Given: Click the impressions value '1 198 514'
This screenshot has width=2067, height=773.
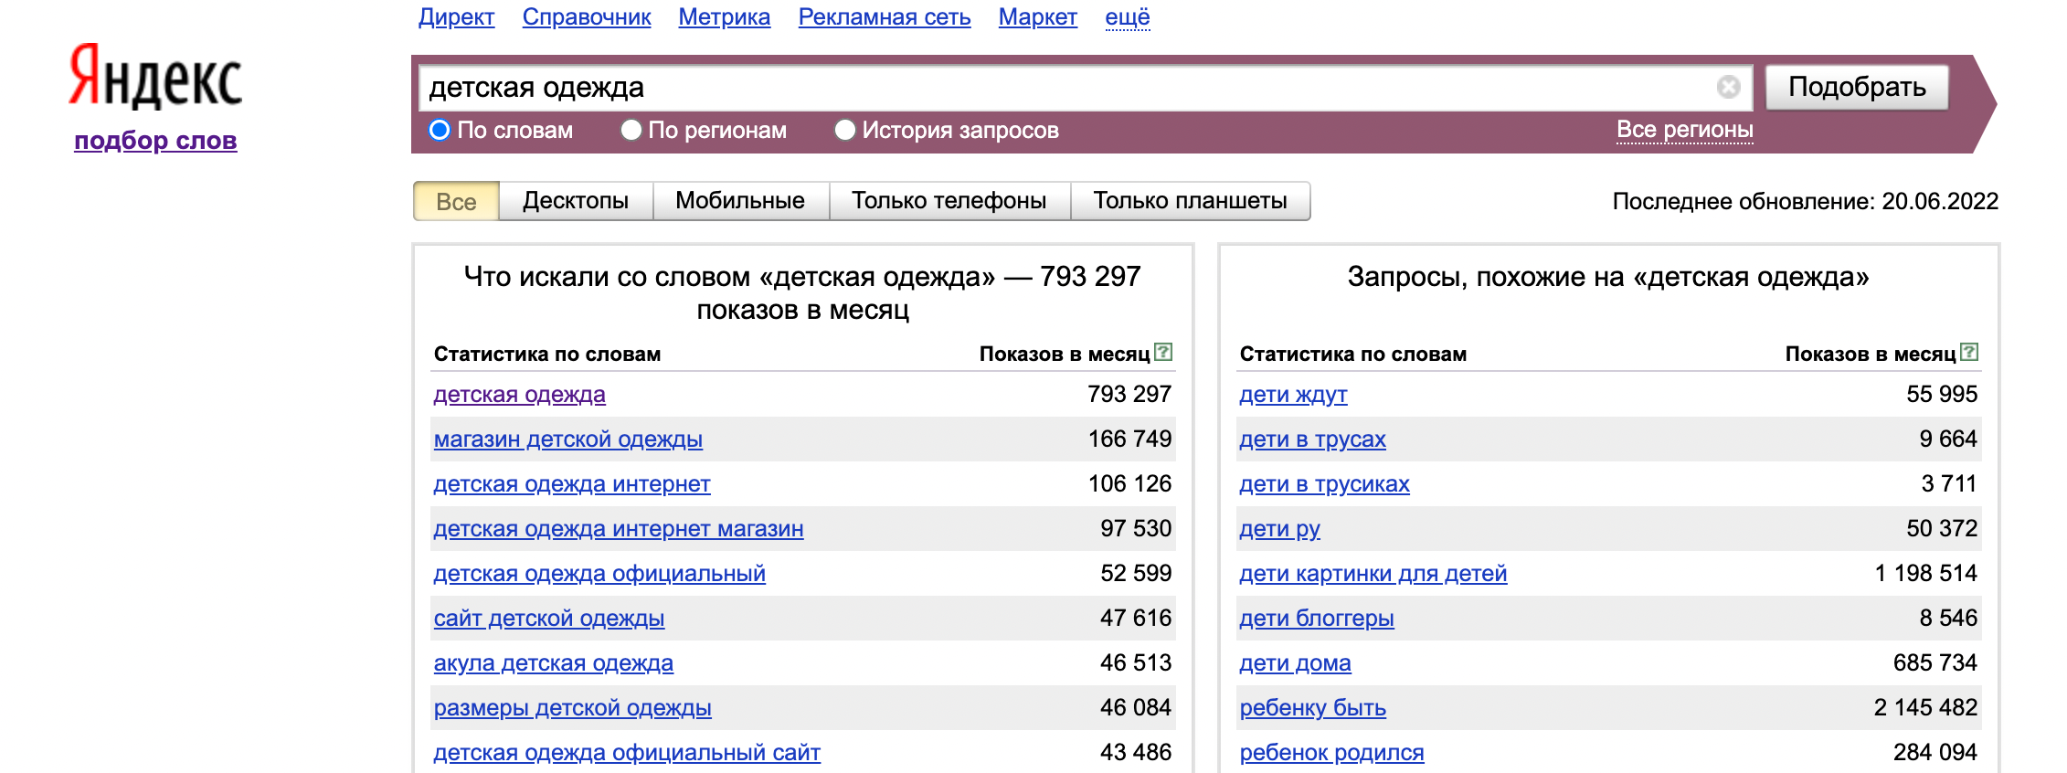Looking at the screenshot, I should (x=1925, y=574).
